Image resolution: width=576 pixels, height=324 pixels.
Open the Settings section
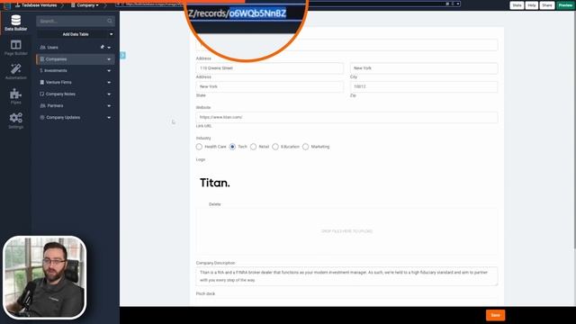pyautogui.click(x=16, y=121)
